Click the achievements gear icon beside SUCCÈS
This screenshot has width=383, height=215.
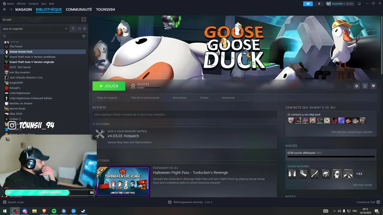133,86
